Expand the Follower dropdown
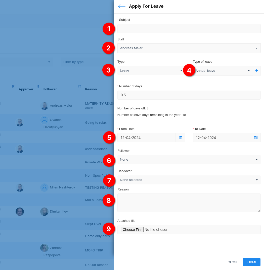Viewport: 264px width, 270px height. [x=189, y=160]
